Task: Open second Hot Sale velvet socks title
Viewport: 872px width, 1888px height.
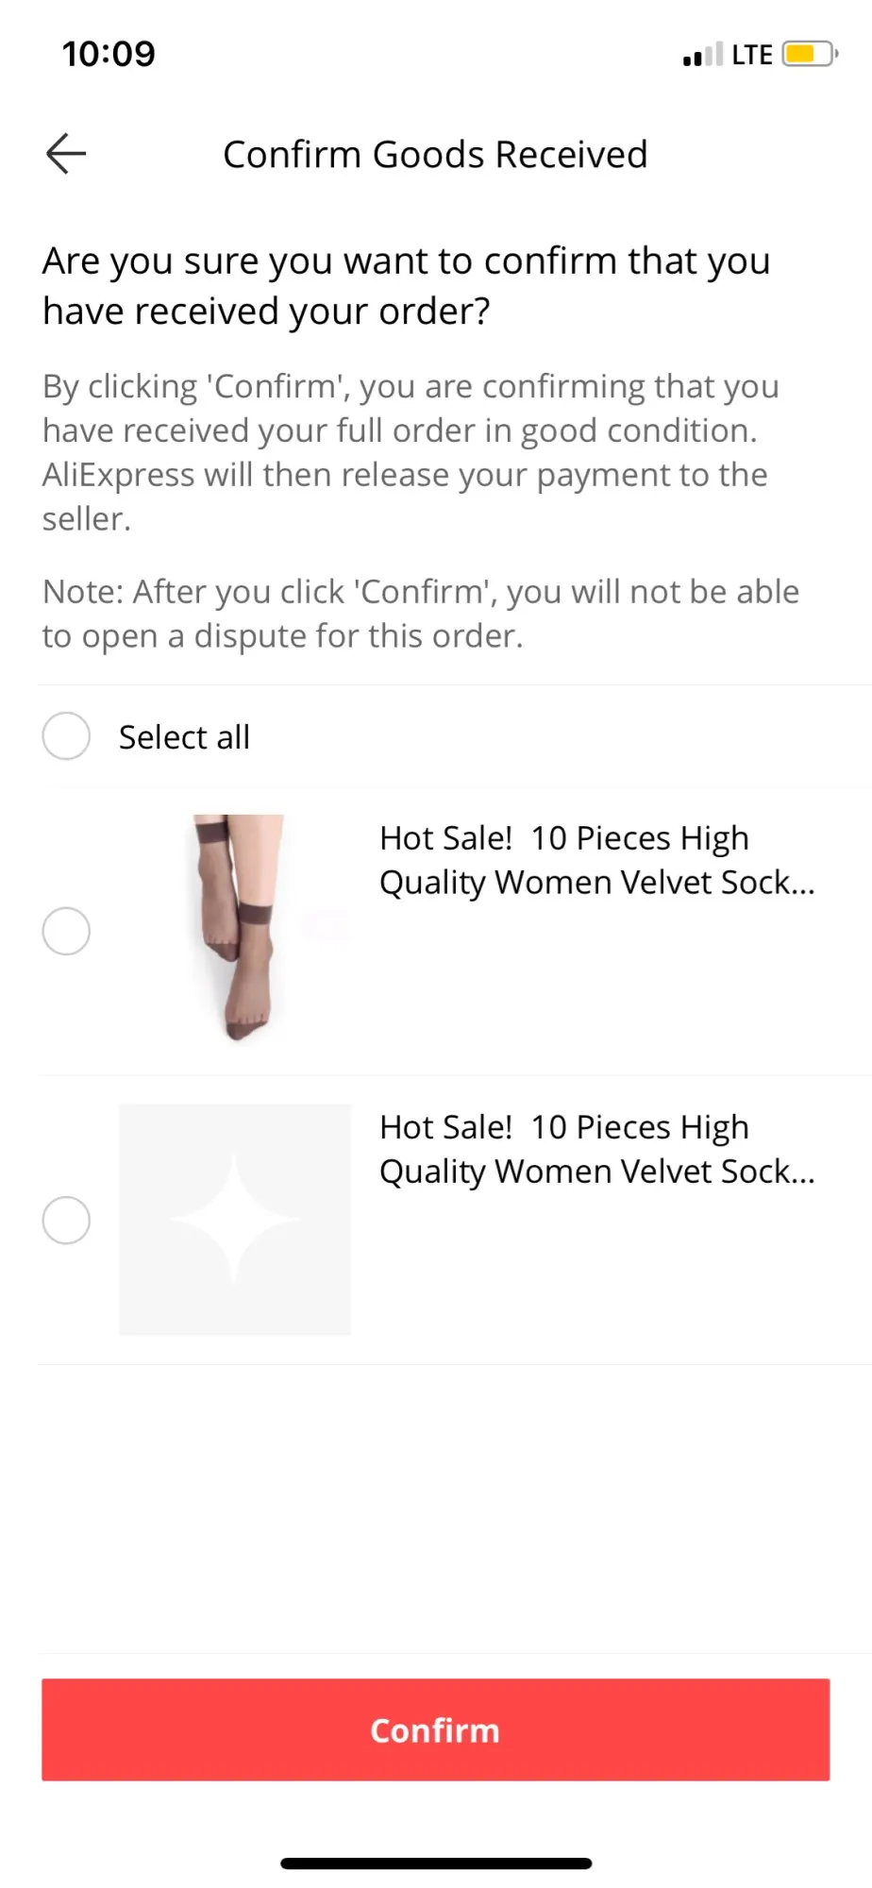Action: click(x=596, y=1149)
